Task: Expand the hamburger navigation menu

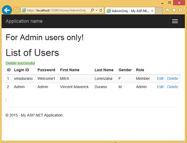Action: point(175,21)
